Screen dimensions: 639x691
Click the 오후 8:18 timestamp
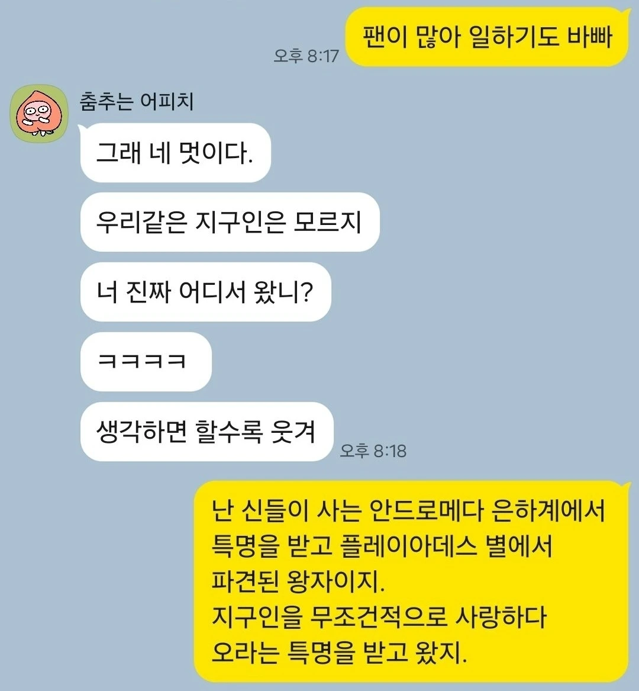coord(373,451)
